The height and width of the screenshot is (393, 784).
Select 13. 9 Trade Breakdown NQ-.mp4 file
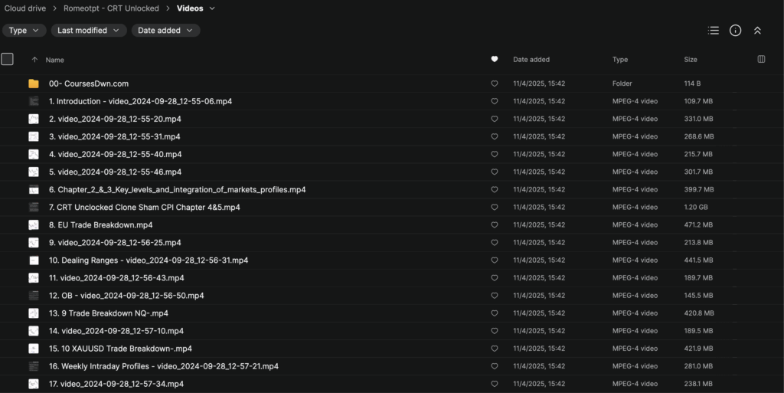[109, 313]
